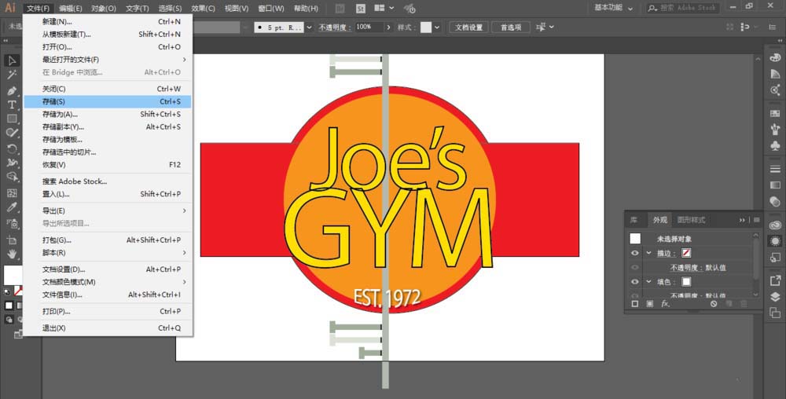
Task: Collapse the 填色 fill attribute
Action: click(x=648, y=282)
